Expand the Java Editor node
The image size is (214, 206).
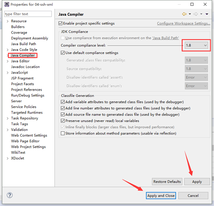click(x=8, y=61)
